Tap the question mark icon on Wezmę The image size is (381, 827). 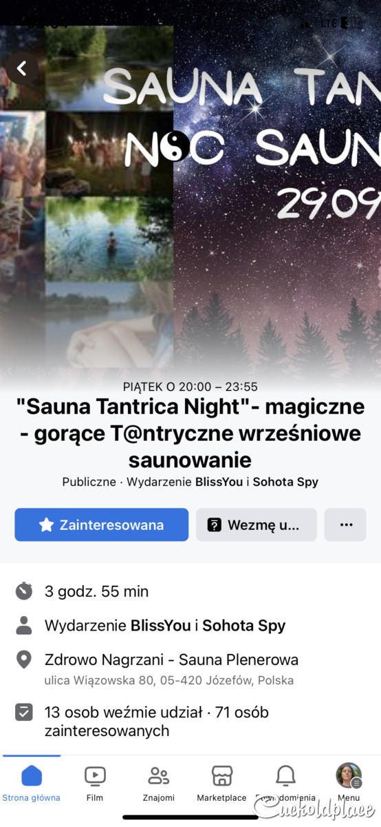215,525
